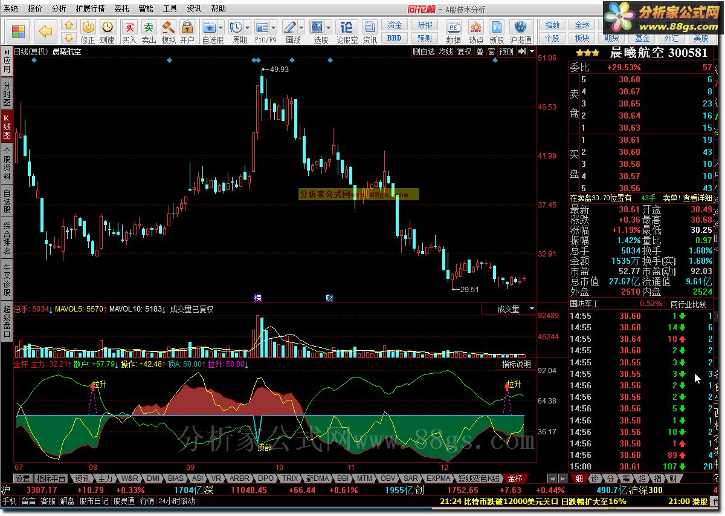Collapse the left sidebar via top arrow
Screen dimensions: 725x516
coord(7,53)
